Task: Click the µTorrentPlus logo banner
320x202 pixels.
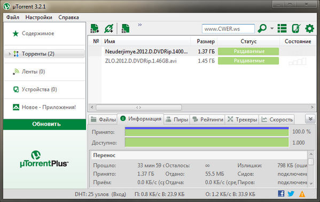Action: (44, 159)
